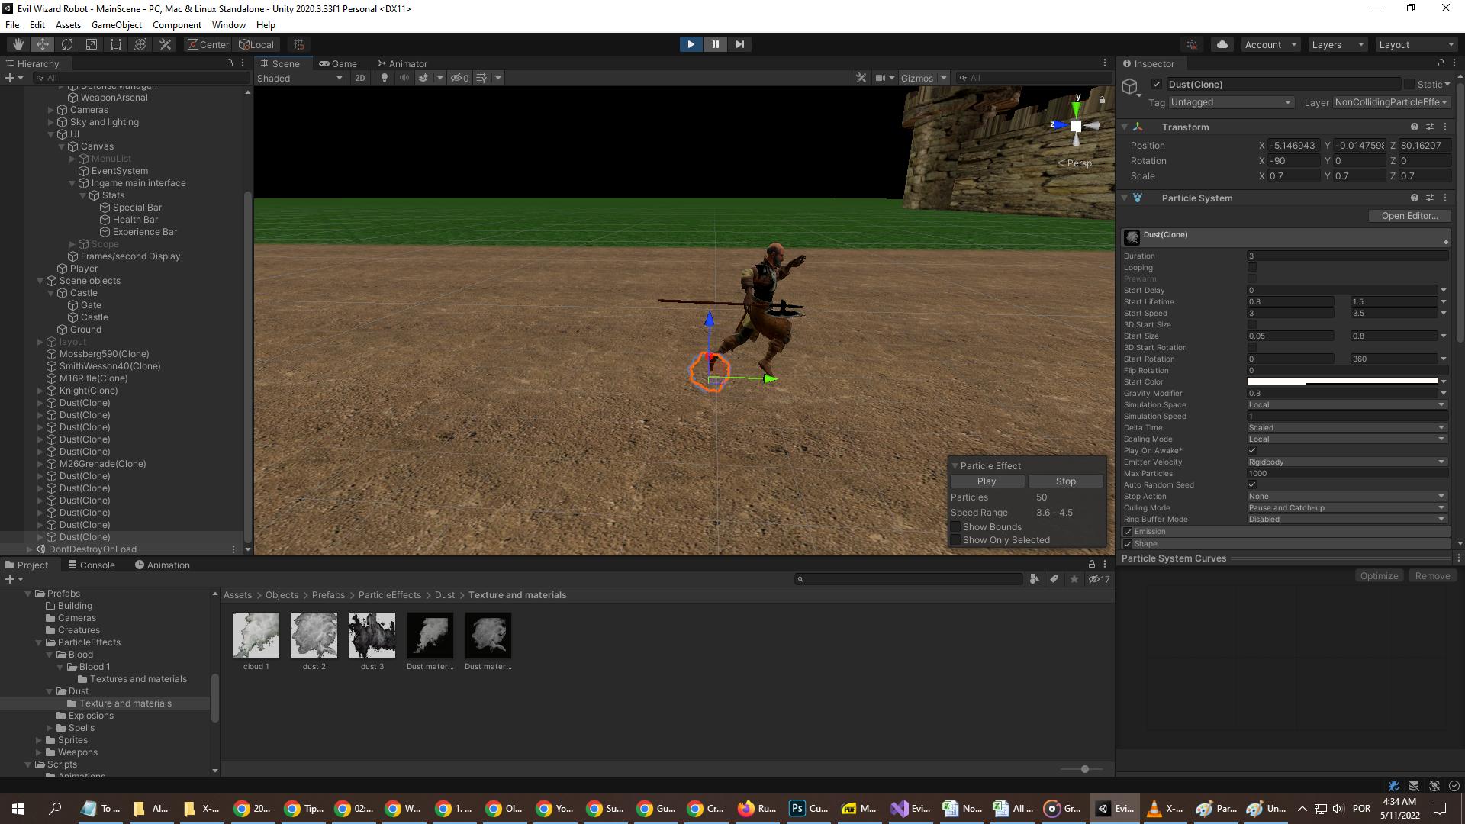Click the Duration input field
Image resolution: width=1465 pixels, height=824 pixels.
click(1347, 256)
